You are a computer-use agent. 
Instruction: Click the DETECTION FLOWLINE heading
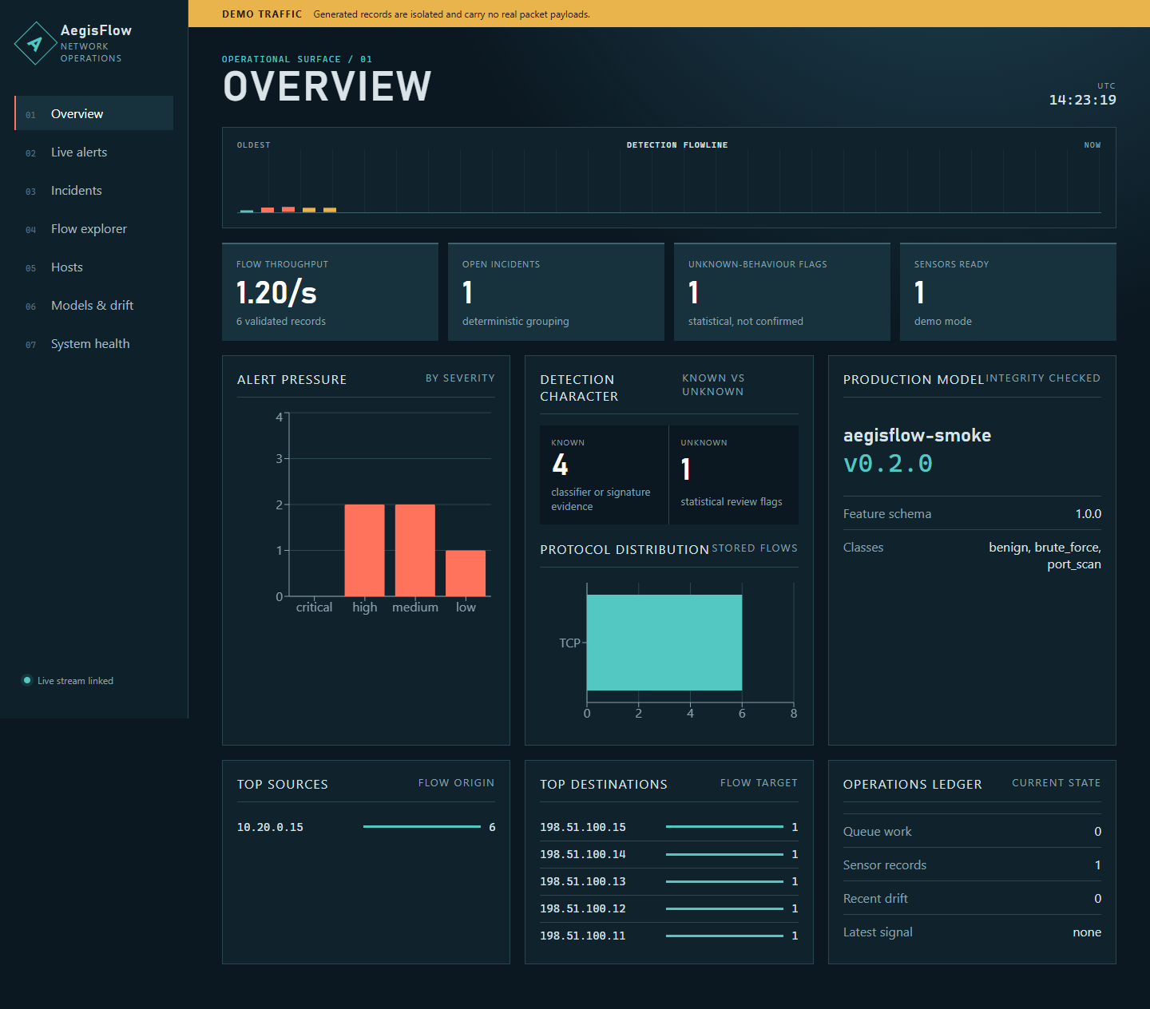coord(677,145)
